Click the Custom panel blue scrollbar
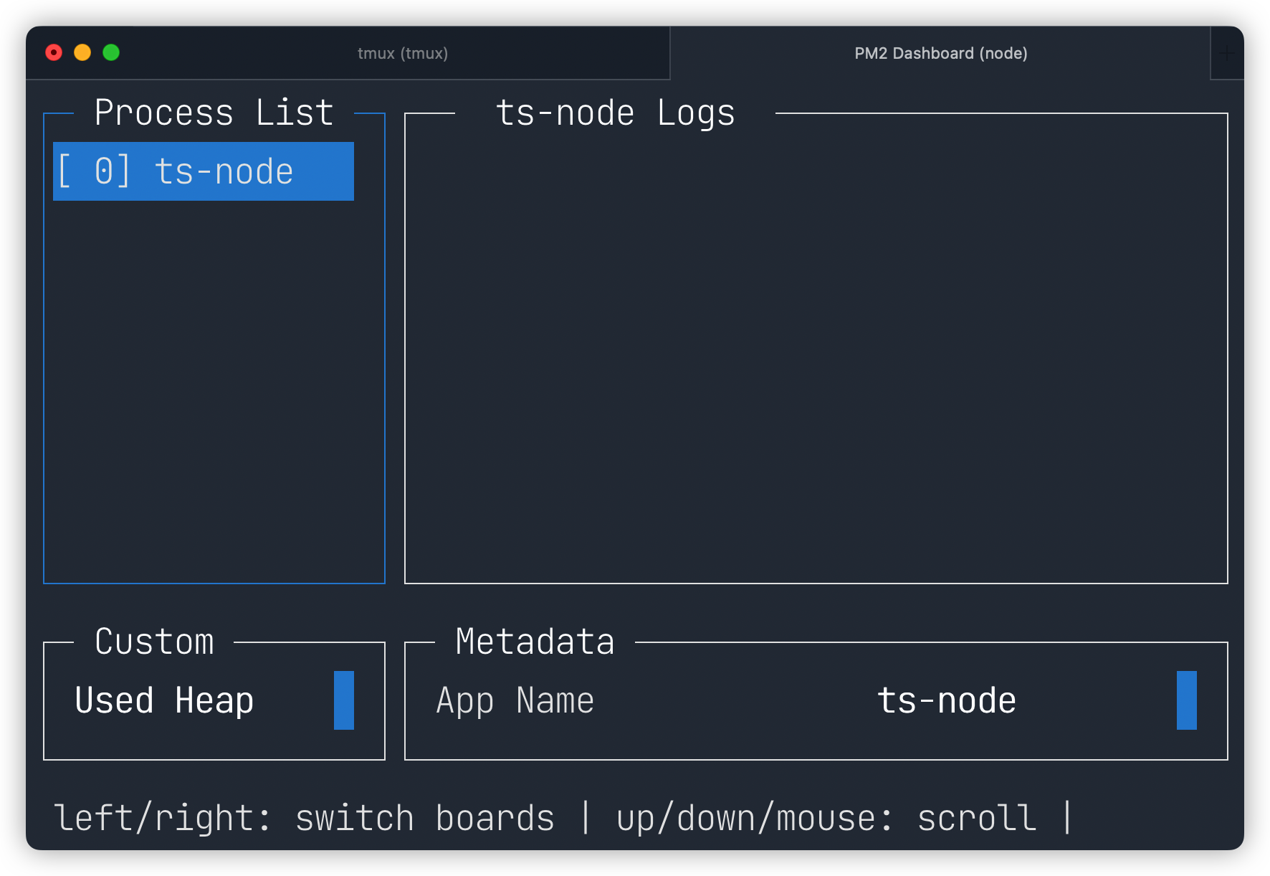The width and height of the screenshot is (1270, 876). [344, 700]
